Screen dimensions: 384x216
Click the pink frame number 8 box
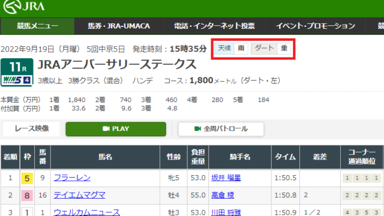[27, 196]
